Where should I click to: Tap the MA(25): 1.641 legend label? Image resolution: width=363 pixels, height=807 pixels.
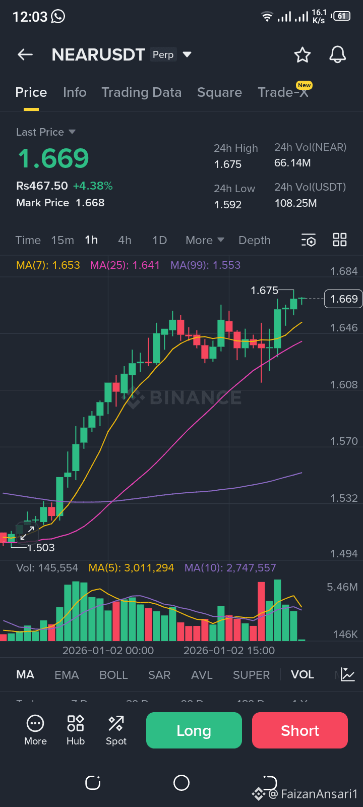[x=125, y=265]
